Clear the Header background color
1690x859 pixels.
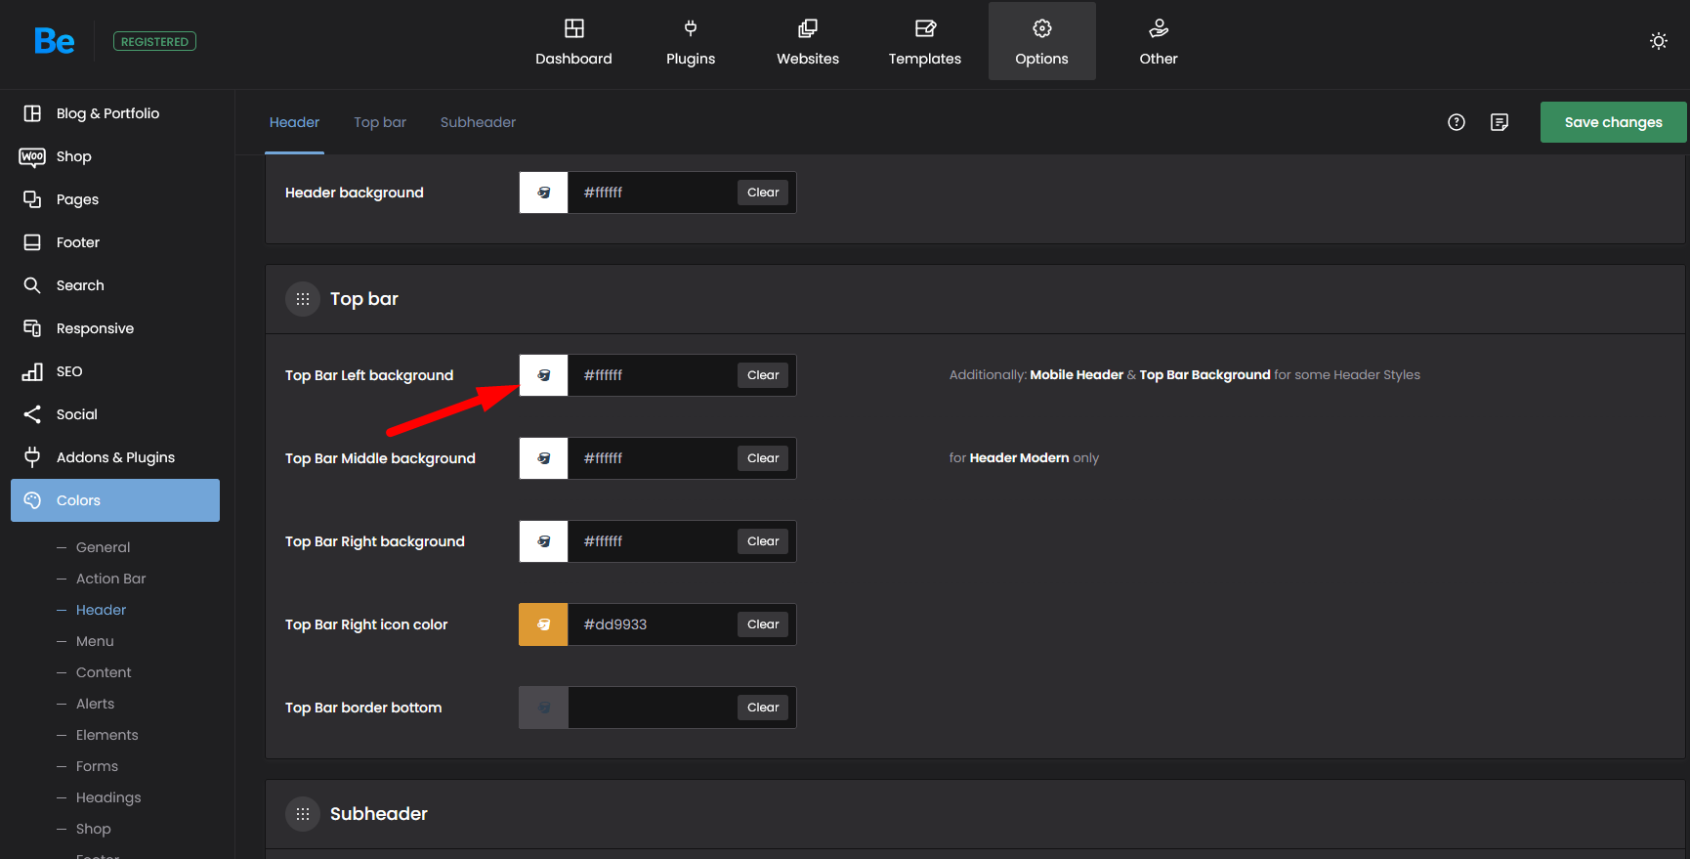tap(763, 193)
